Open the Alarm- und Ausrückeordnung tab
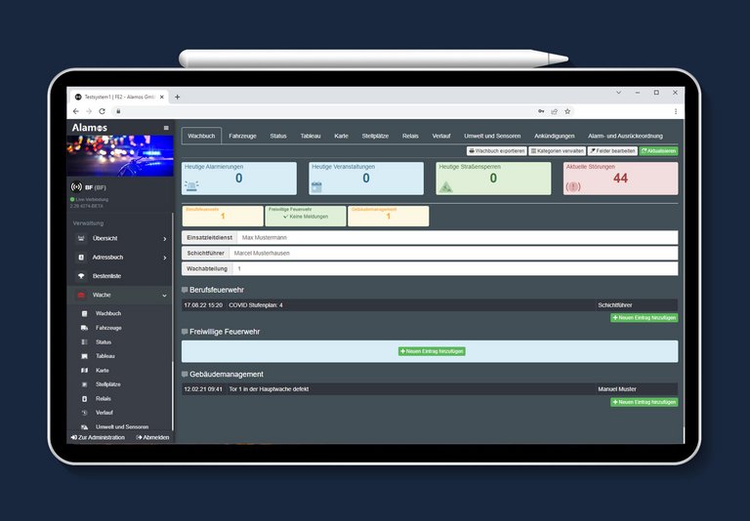This screenshot has width=750, height=521. 625,136
